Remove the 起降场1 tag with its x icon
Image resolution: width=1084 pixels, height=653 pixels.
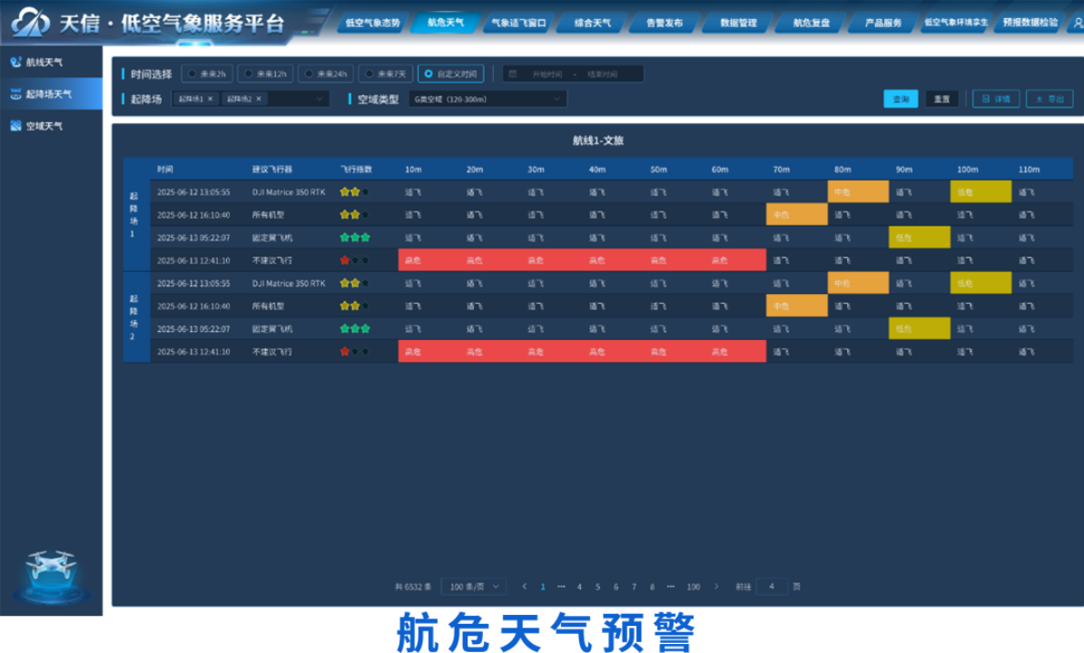tap(211, 99)
